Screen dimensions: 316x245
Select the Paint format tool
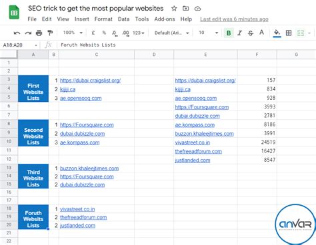pos(50,33)
